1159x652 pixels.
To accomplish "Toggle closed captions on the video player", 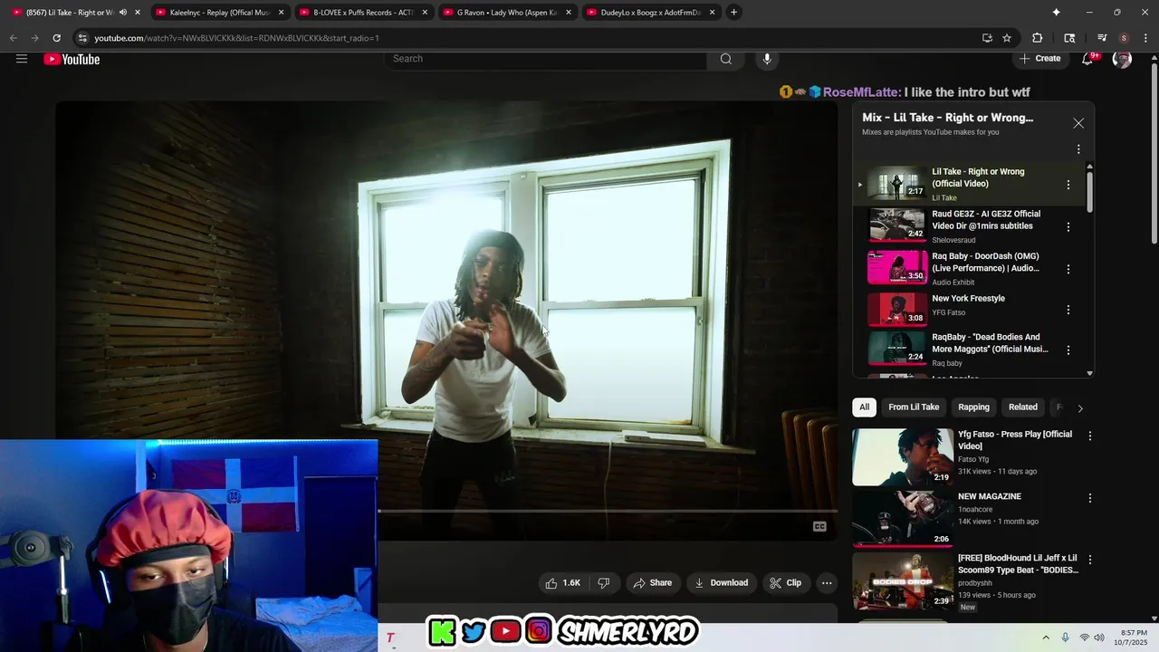I will click(x=819, y=527).
